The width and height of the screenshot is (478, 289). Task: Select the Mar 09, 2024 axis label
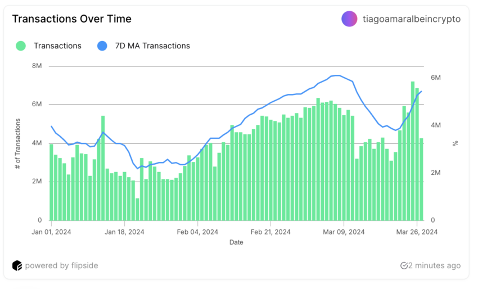(344, 232)
